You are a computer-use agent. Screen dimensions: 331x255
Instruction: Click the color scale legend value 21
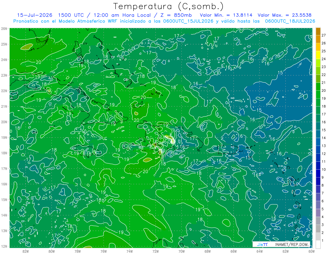[x=324, y=83]
